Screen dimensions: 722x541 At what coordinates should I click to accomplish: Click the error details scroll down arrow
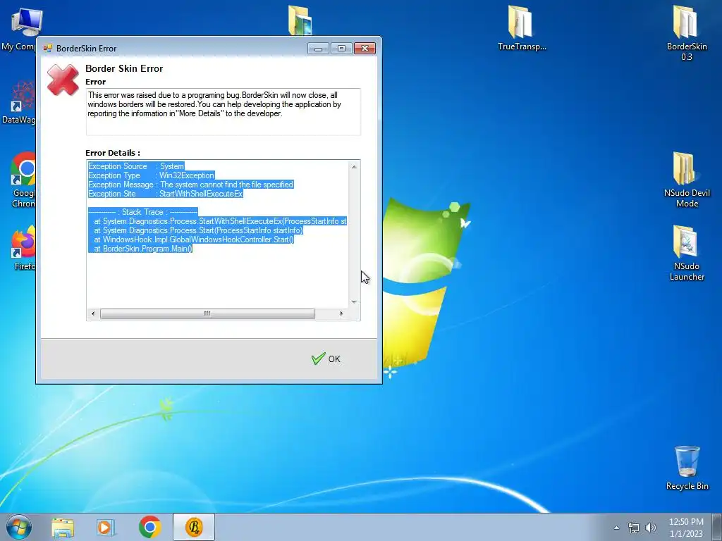tap(354, 301)
